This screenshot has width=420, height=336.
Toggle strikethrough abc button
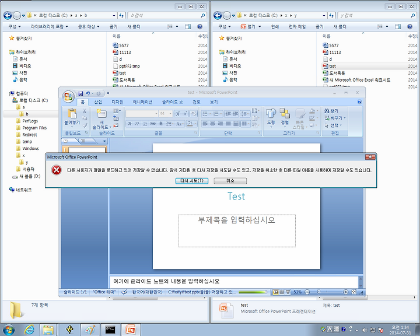click(153, 124)
